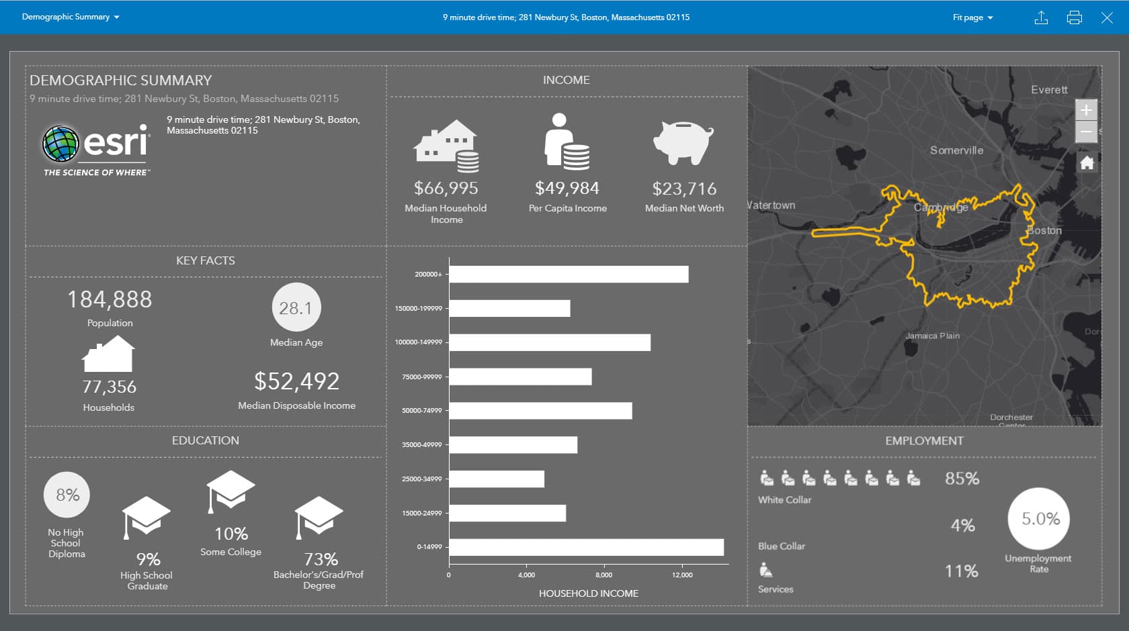
Task: Click the zoom out button on the map
Action: [1087, 132]
